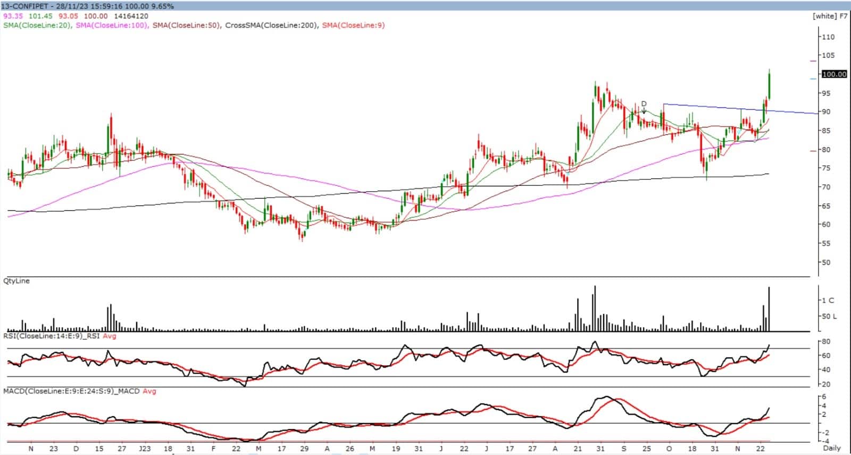Select the SMA(CloseLine:9) legend label

tap(354, 25)
